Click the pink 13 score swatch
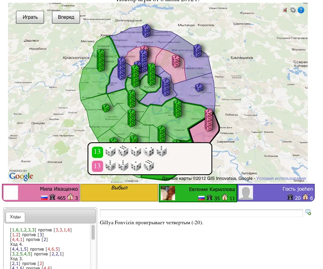Screen dimensions: 323x269 97,165
